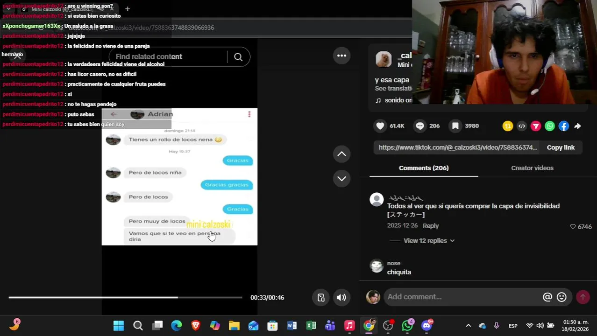Open WhatsApp from the taskbar
This screenshot has width=597, height=336.
pos(407,326)
